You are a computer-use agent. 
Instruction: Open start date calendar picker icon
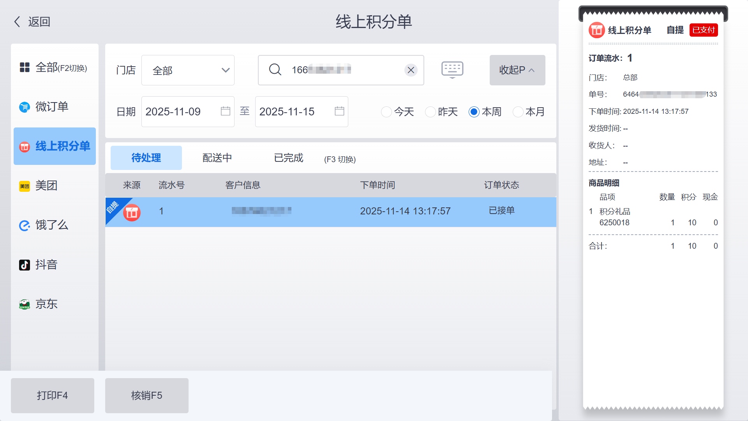pos(225,111)
